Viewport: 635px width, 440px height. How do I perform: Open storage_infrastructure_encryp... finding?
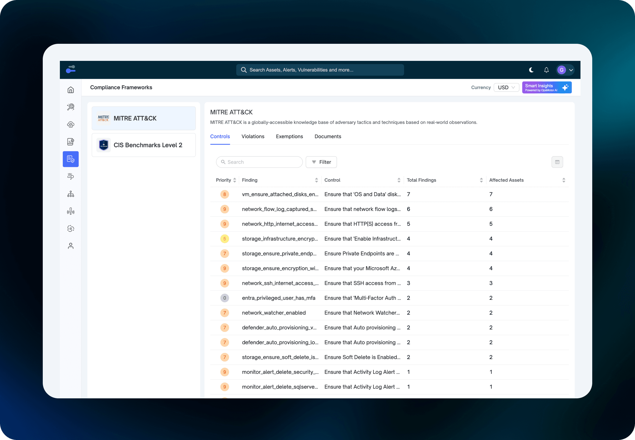[x=280, y=239]
